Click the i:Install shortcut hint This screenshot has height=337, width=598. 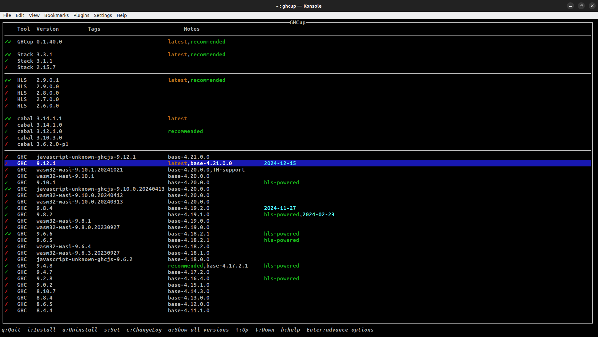41,330
